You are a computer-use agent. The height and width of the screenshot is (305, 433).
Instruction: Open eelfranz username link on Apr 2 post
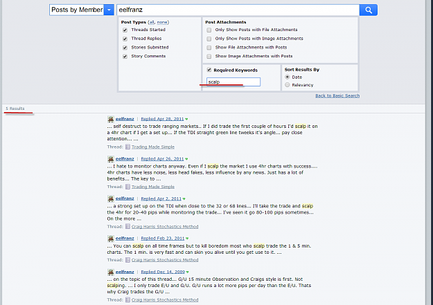pos(125,198)
